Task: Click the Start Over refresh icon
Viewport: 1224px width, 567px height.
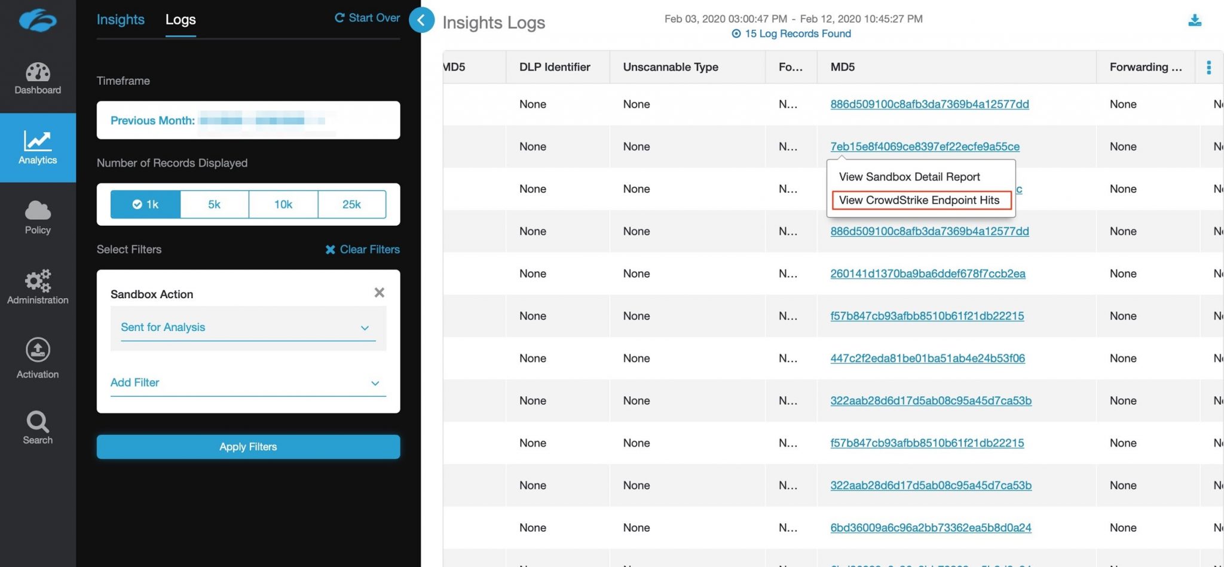Action: (x=339, y=17)
